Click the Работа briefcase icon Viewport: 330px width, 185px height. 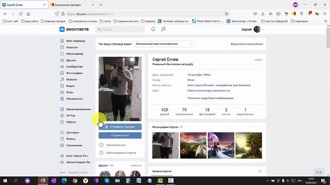[x=62, y=122]
